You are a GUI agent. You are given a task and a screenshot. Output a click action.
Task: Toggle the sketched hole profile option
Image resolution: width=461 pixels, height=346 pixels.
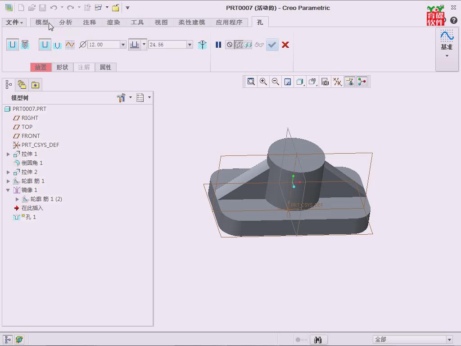[x=70, y=45]
